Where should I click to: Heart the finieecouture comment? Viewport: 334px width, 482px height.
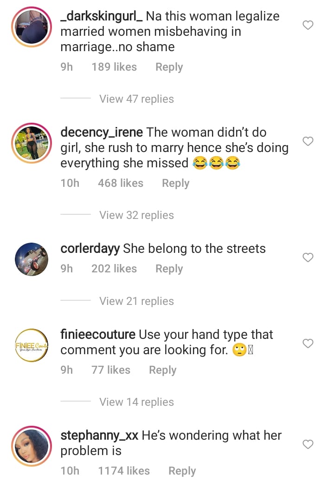coord(308,343)
